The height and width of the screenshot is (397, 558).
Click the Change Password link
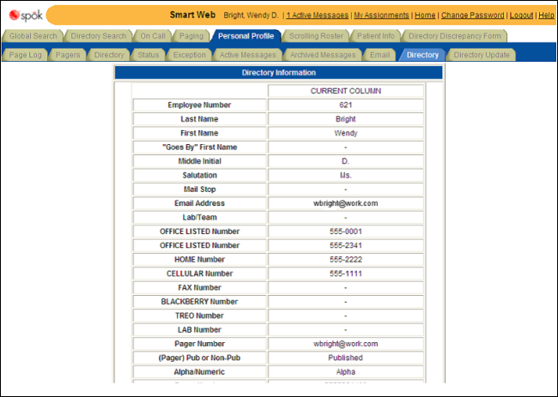[x=473, y=15]
